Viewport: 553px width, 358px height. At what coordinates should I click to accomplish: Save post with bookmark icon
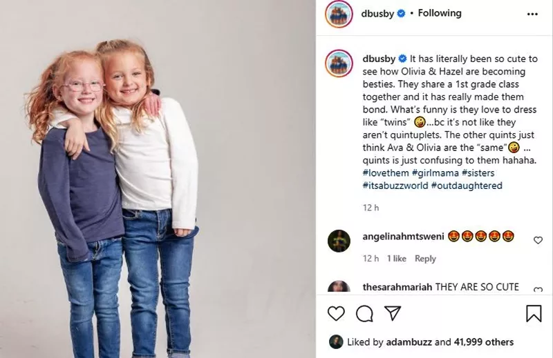[534, 313]
